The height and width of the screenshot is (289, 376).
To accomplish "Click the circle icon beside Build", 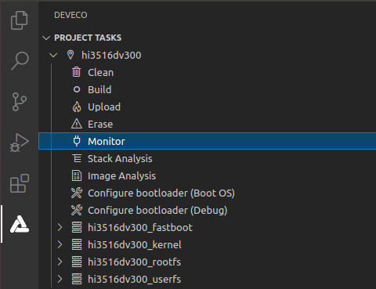I will (77, 89).
